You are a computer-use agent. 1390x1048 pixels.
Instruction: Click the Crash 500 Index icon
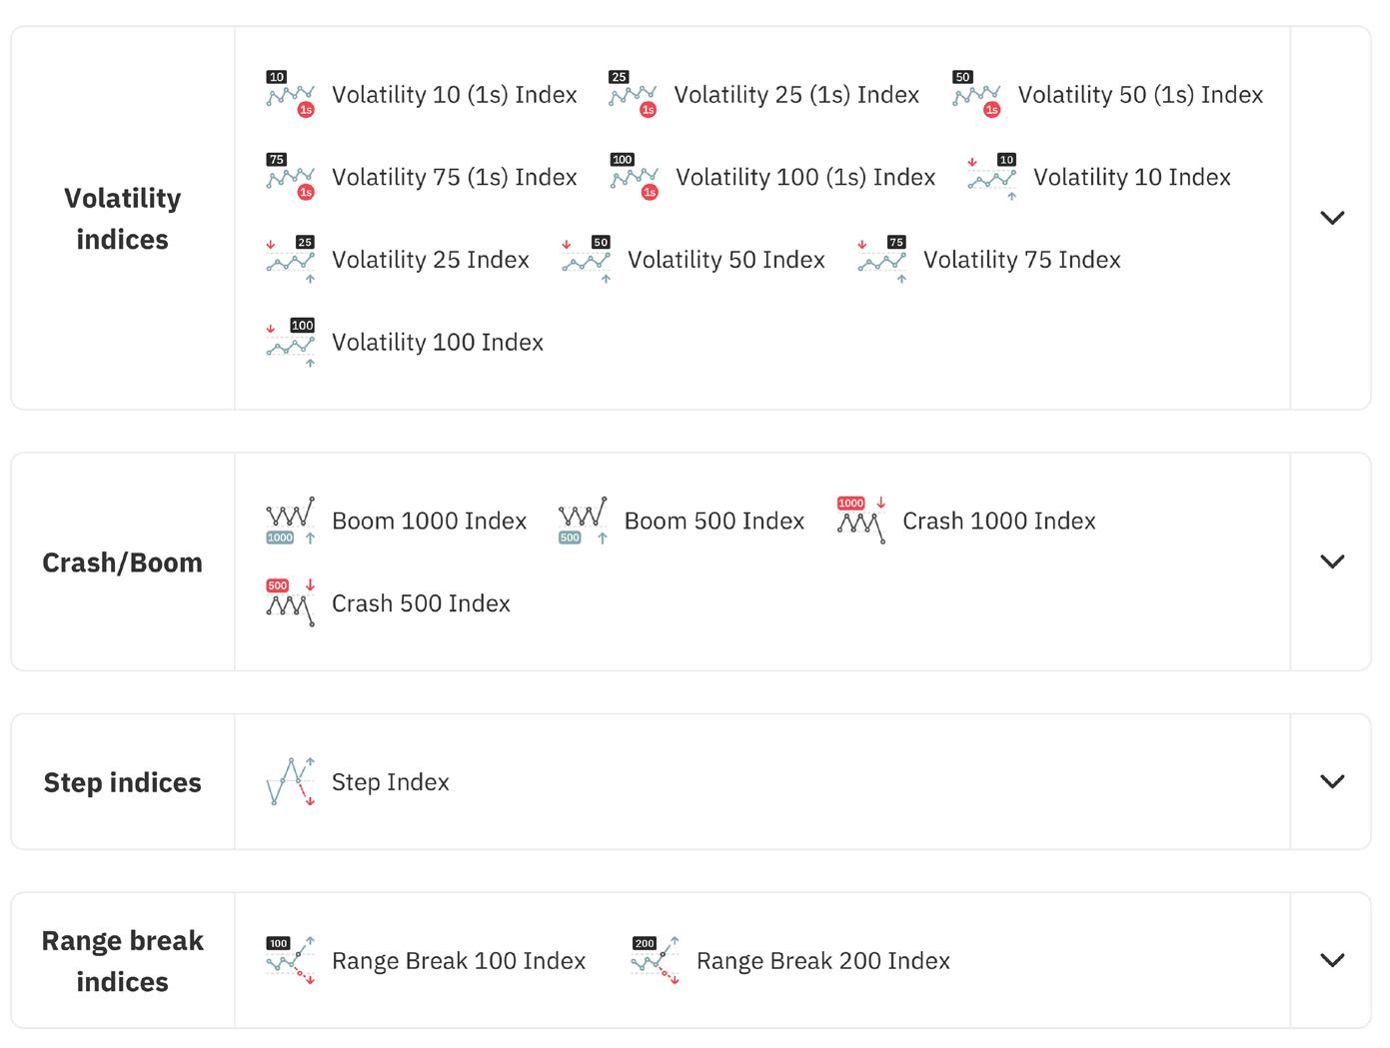[x=291, y=603]
